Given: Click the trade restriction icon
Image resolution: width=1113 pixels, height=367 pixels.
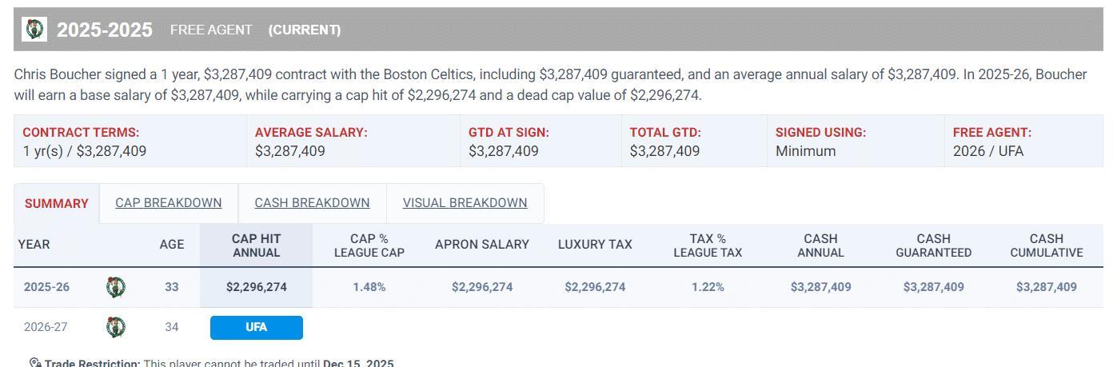Looking at the screenshot, I should pos(35,364).
